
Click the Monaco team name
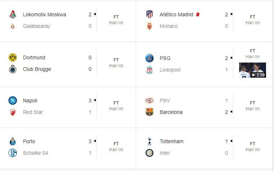click(x=169, y=26)
